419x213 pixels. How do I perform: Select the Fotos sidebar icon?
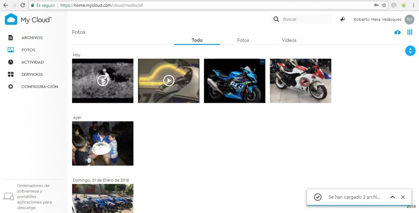[x=11, y=50]
